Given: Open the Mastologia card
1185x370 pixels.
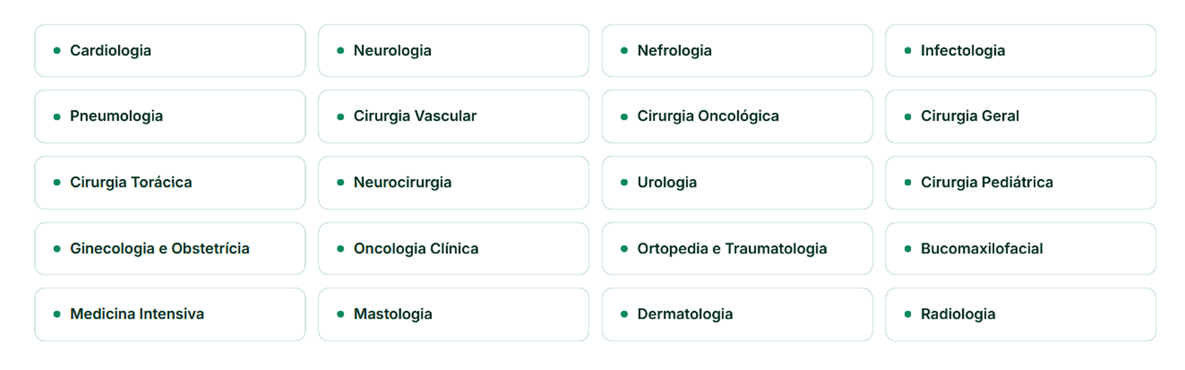Looking at the screenshot, I should 454,314.
